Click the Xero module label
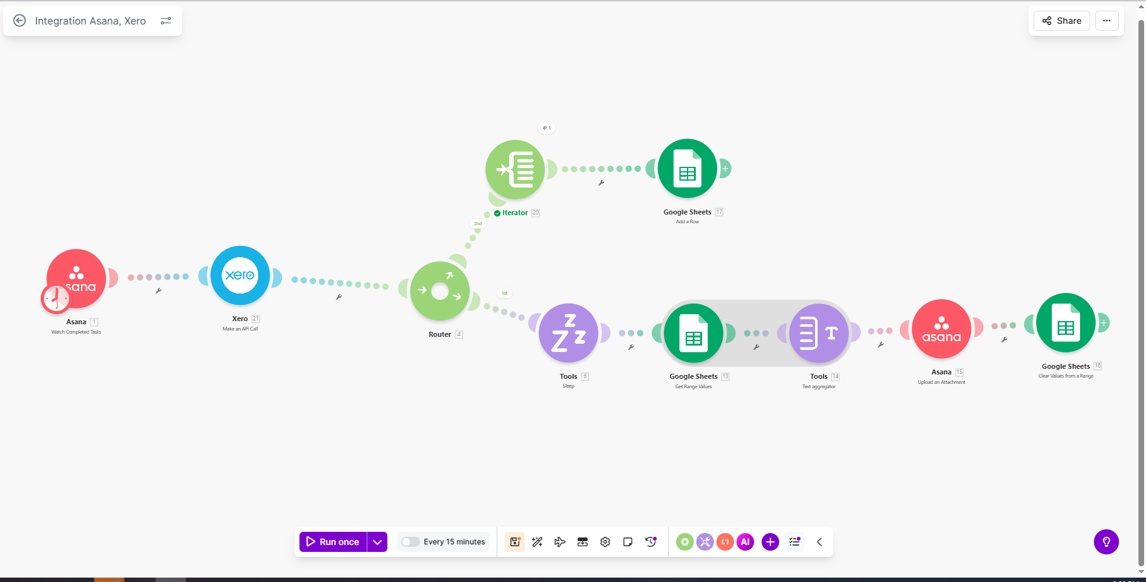 pyautogui.click(x=240, y=319)
